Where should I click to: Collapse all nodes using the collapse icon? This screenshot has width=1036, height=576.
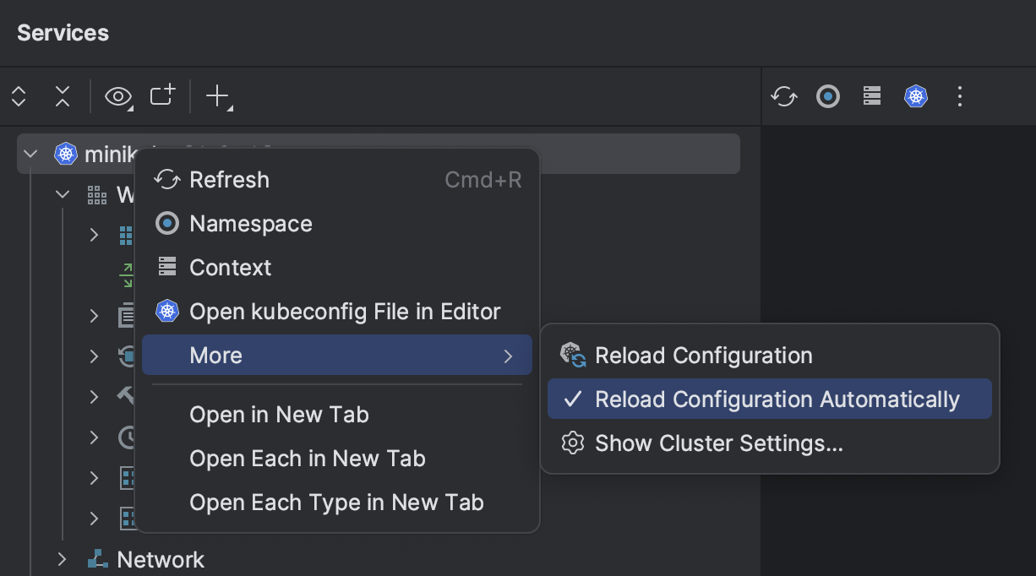[62, 96]
